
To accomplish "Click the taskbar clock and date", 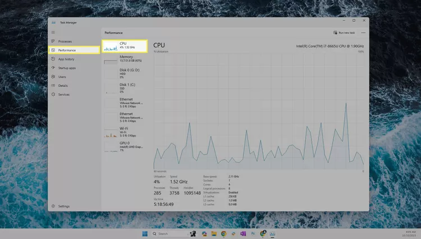I will (x=409, y=233).
